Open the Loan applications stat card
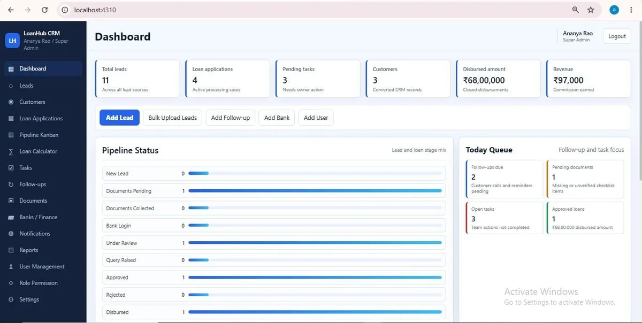The image size is (642, 323). click(x=228, y=79)
